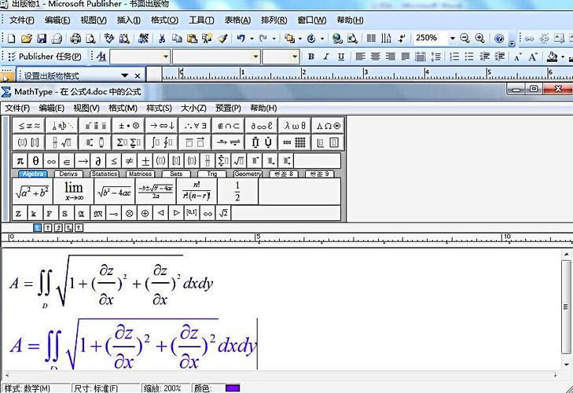Close the format publication task pane
573x393 pixels.
(x=138, y=75)
